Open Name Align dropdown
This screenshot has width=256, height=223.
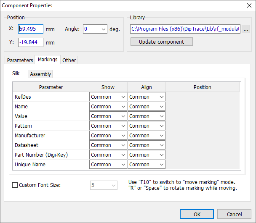point(147,107)
